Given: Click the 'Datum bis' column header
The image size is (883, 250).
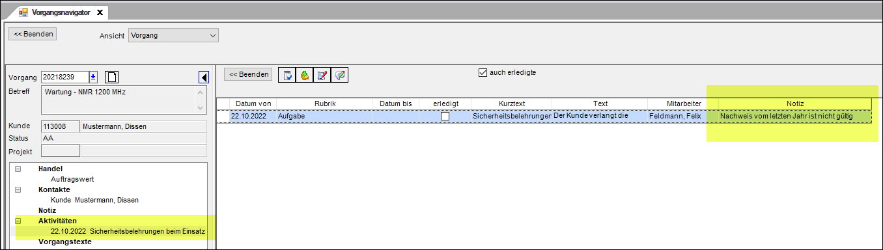Looking at the screenshot, I should (x=396, y=104).
